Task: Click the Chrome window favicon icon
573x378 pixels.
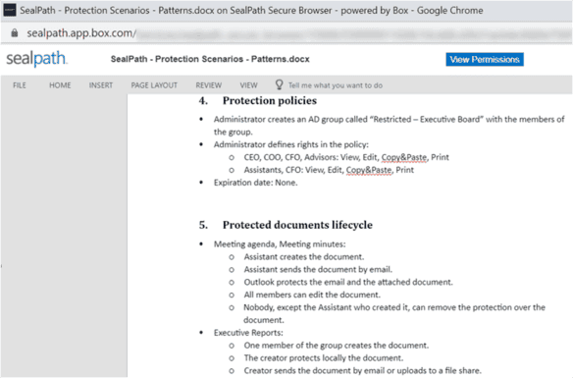Action: 10,10
